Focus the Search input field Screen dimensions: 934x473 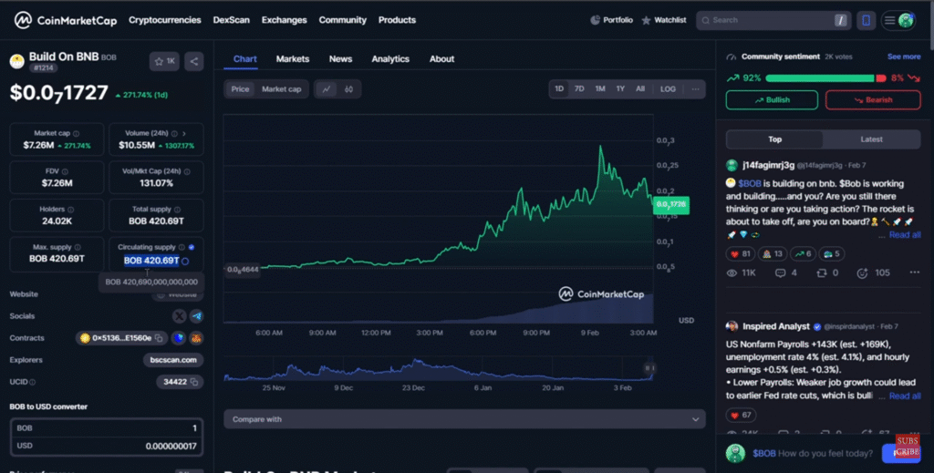[773, 20]
